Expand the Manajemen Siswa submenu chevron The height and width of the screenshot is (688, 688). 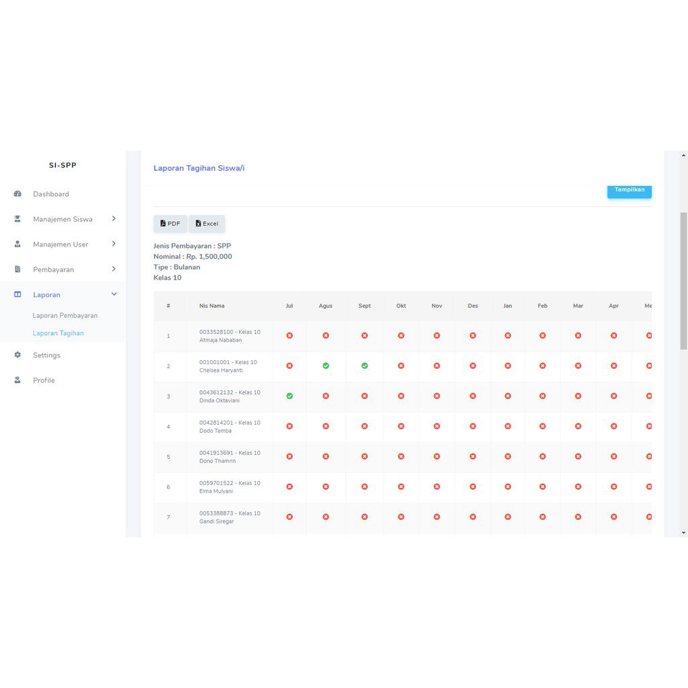pyautogui.click(x=114, y=219)
